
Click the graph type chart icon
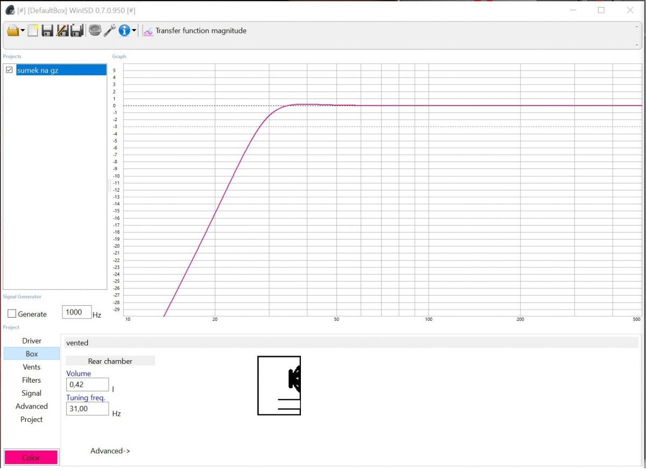[148, 31]
